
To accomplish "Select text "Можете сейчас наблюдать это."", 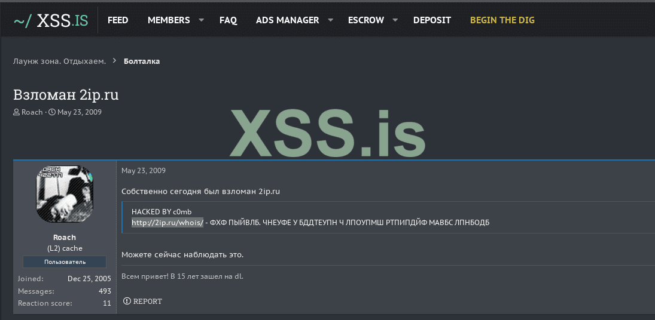I will [182, 254].
